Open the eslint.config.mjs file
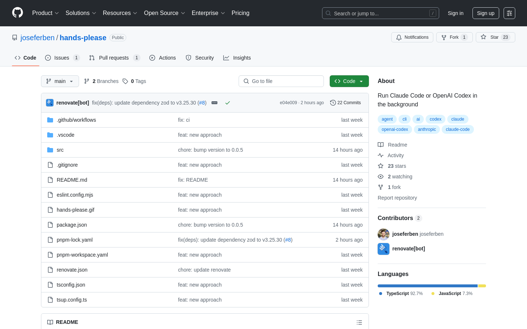This screenshot has height=329, width=527. (75, 195)
